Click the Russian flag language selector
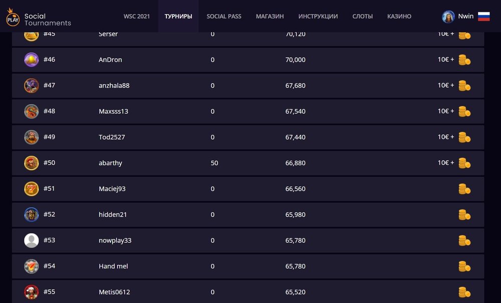 click(x=483, y=17)
